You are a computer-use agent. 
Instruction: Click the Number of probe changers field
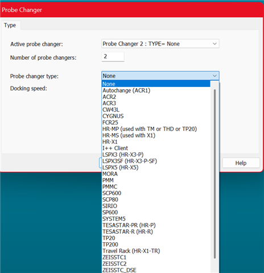point(113,57)
